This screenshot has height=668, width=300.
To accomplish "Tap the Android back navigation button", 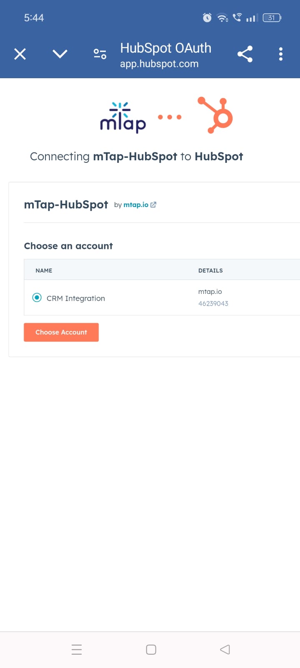I will (225, 649).
